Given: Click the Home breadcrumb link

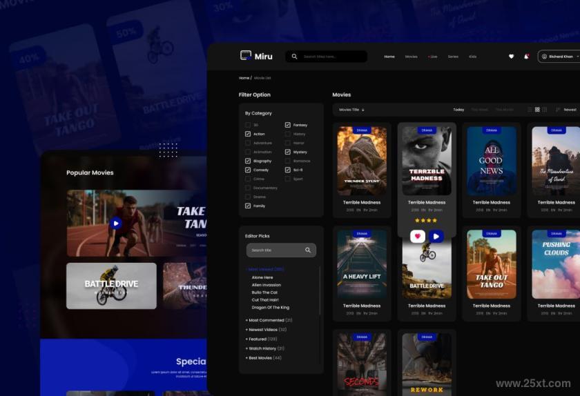Looking at the screenshot, I should point(244,78).
